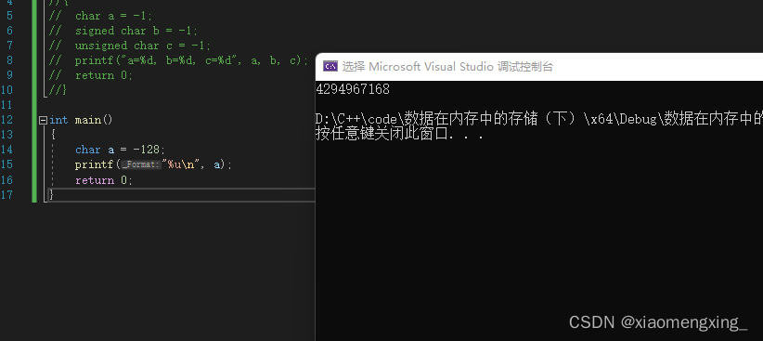Click the commented closing brace on line 10
This screenshot has width=763, height=341.
pyautogui.click(x=58, y=90)
